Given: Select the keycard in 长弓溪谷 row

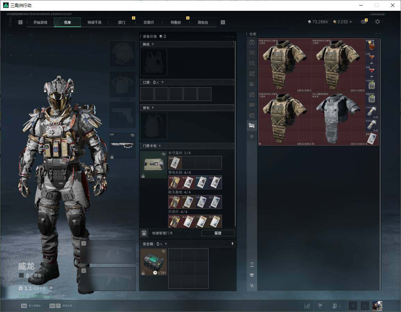Looking at the screenshot, I should pyautogui.click(x=175, y=163).
